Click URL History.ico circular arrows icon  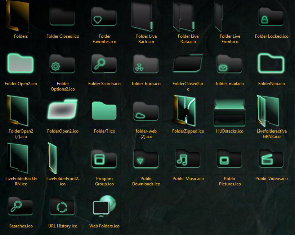pos(62,206)
